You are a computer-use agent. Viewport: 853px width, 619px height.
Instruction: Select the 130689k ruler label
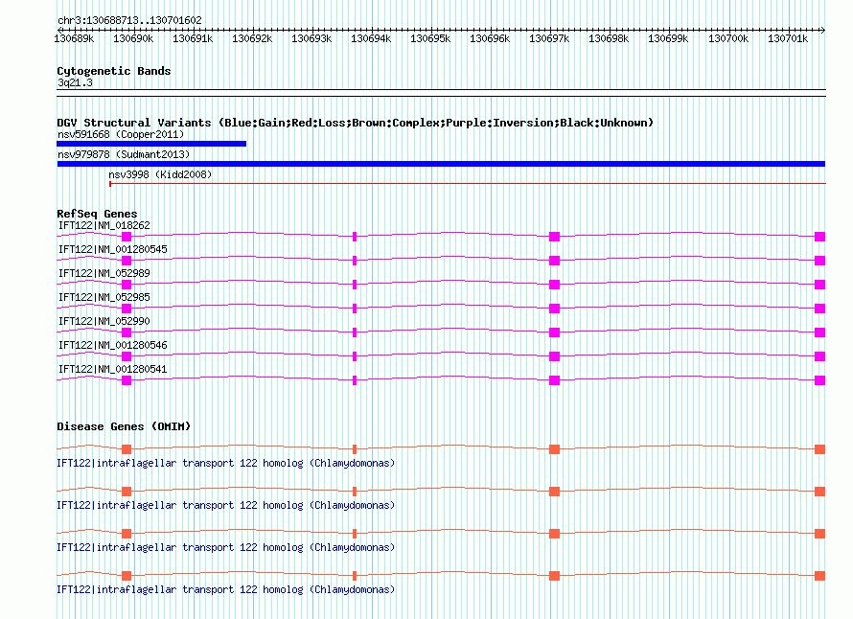tap(74, 38)
